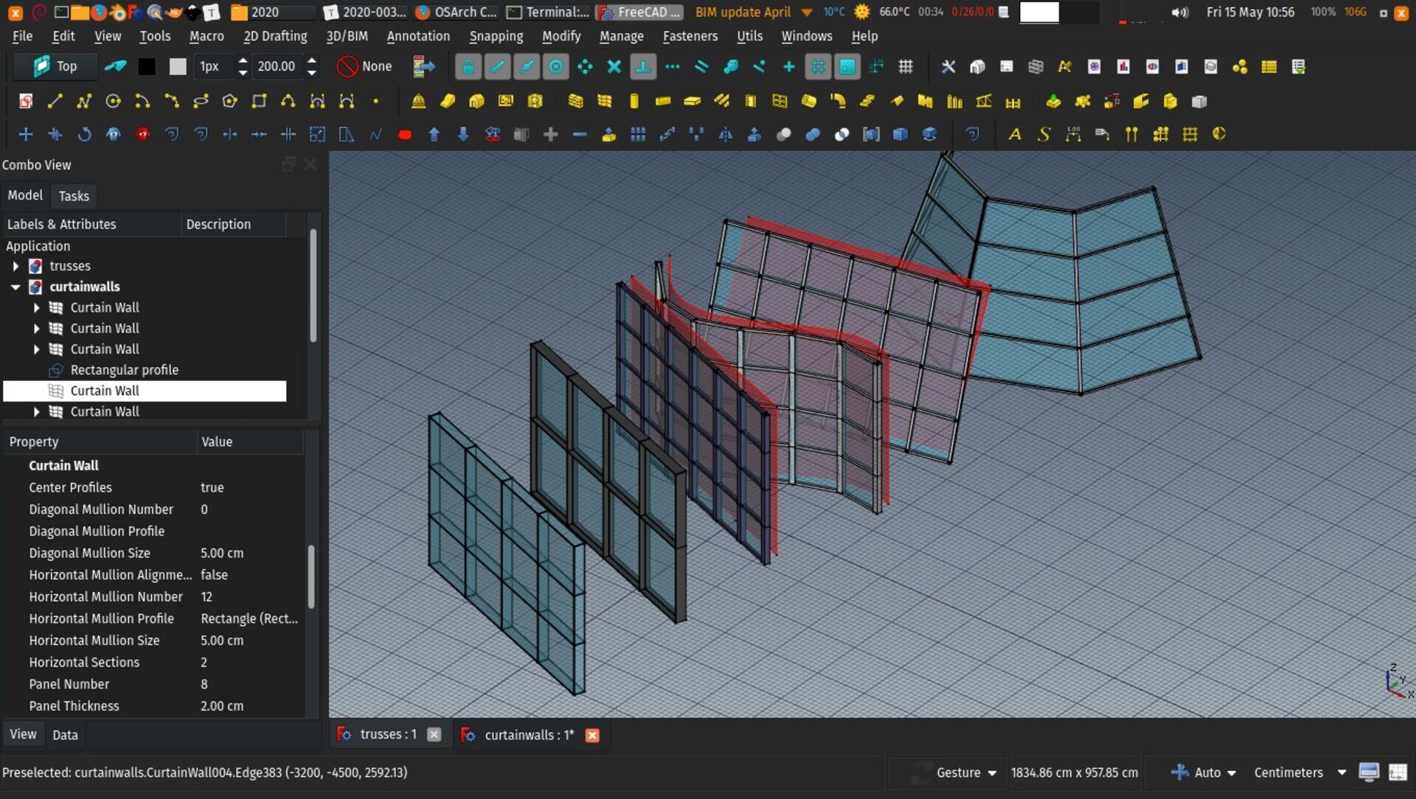Open the black line color swatch
Image resolution: width=1416 pixels, height=799 pixels.
147,66
